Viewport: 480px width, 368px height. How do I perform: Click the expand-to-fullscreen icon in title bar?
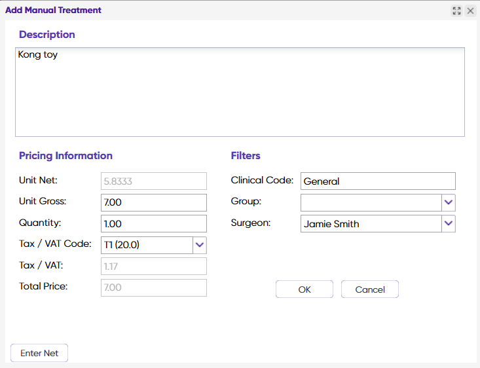tap(456, 10)
